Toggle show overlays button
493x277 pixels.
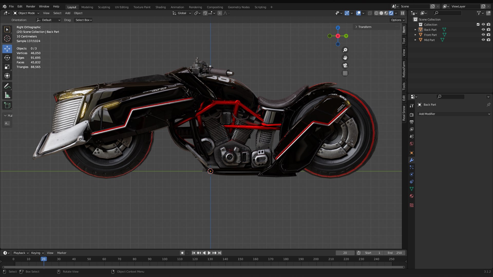pyautogui.click(x=358, y=13)
